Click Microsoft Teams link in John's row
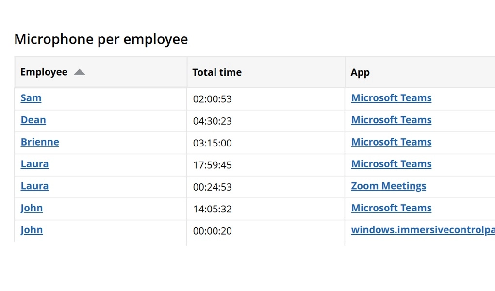 pyautogui.click(x=391, y=208)
